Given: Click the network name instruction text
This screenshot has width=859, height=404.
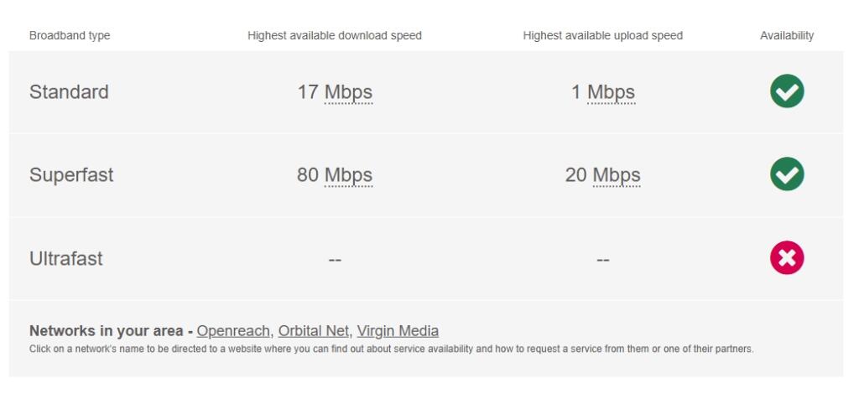Looking at the screenshot, I should pos(391,349).
